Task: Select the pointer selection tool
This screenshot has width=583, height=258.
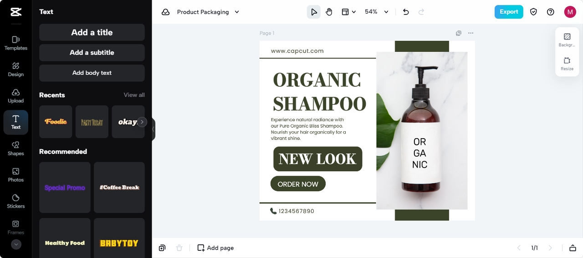Action: 314,12
